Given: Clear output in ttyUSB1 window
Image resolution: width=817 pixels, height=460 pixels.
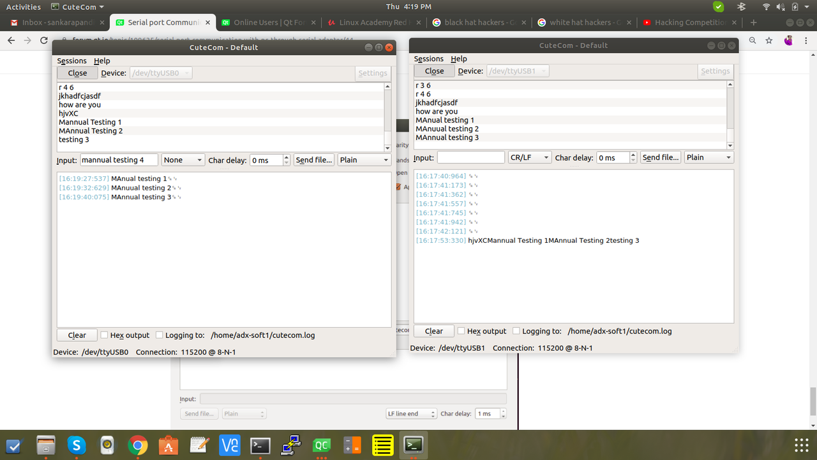Looking at the screenshot, I should pyautogui.click(x=434, y=331).
